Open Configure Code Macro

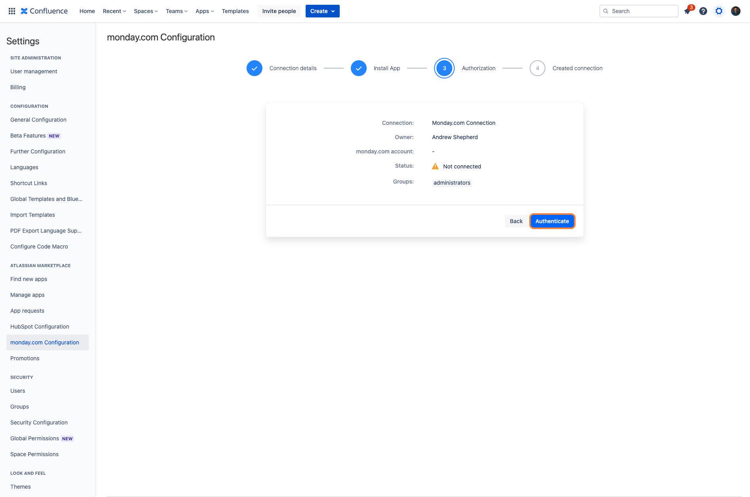pos(48,247)
